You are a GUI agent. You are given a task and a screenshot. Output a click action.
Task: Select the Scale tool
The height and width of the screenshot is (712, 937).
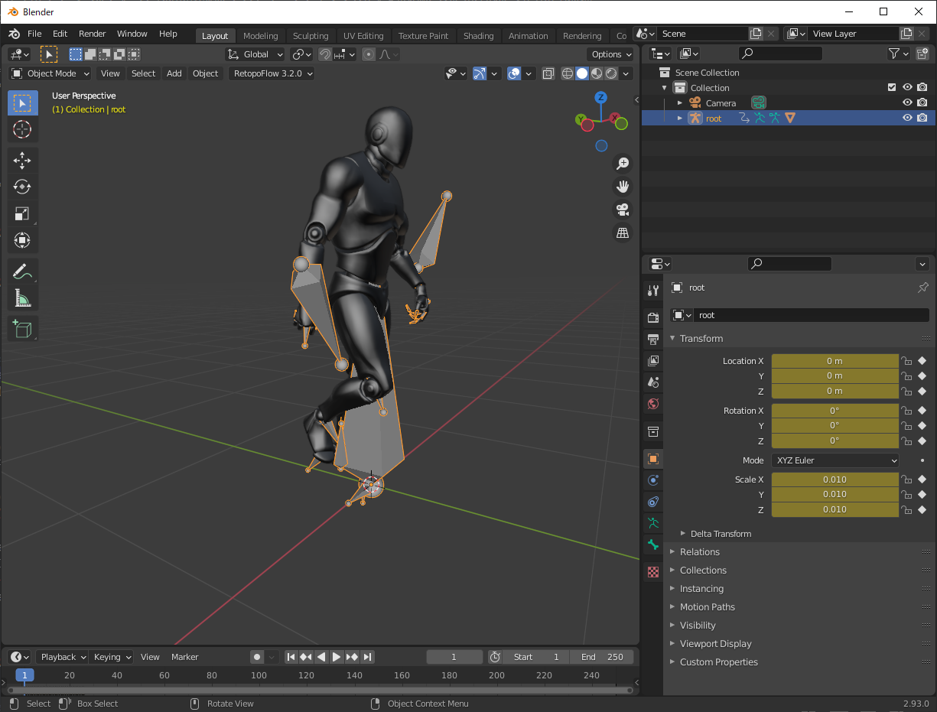(22, 213)
